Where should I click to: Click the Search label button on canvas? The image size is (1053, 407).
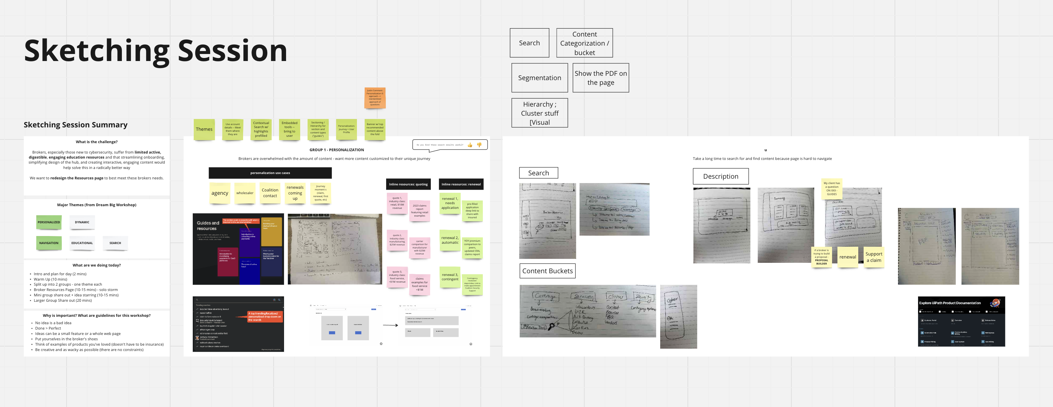tap(530, 43)
